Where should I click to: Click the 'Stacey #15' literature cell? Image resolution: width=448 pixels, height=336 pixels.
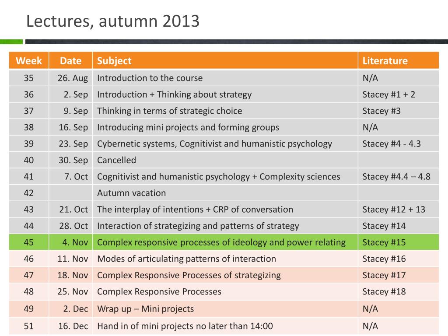(398, 242)
